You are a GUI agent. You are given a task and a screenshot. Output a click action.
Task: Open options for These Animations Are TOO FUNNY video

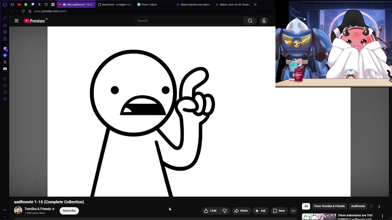point(382,216)
